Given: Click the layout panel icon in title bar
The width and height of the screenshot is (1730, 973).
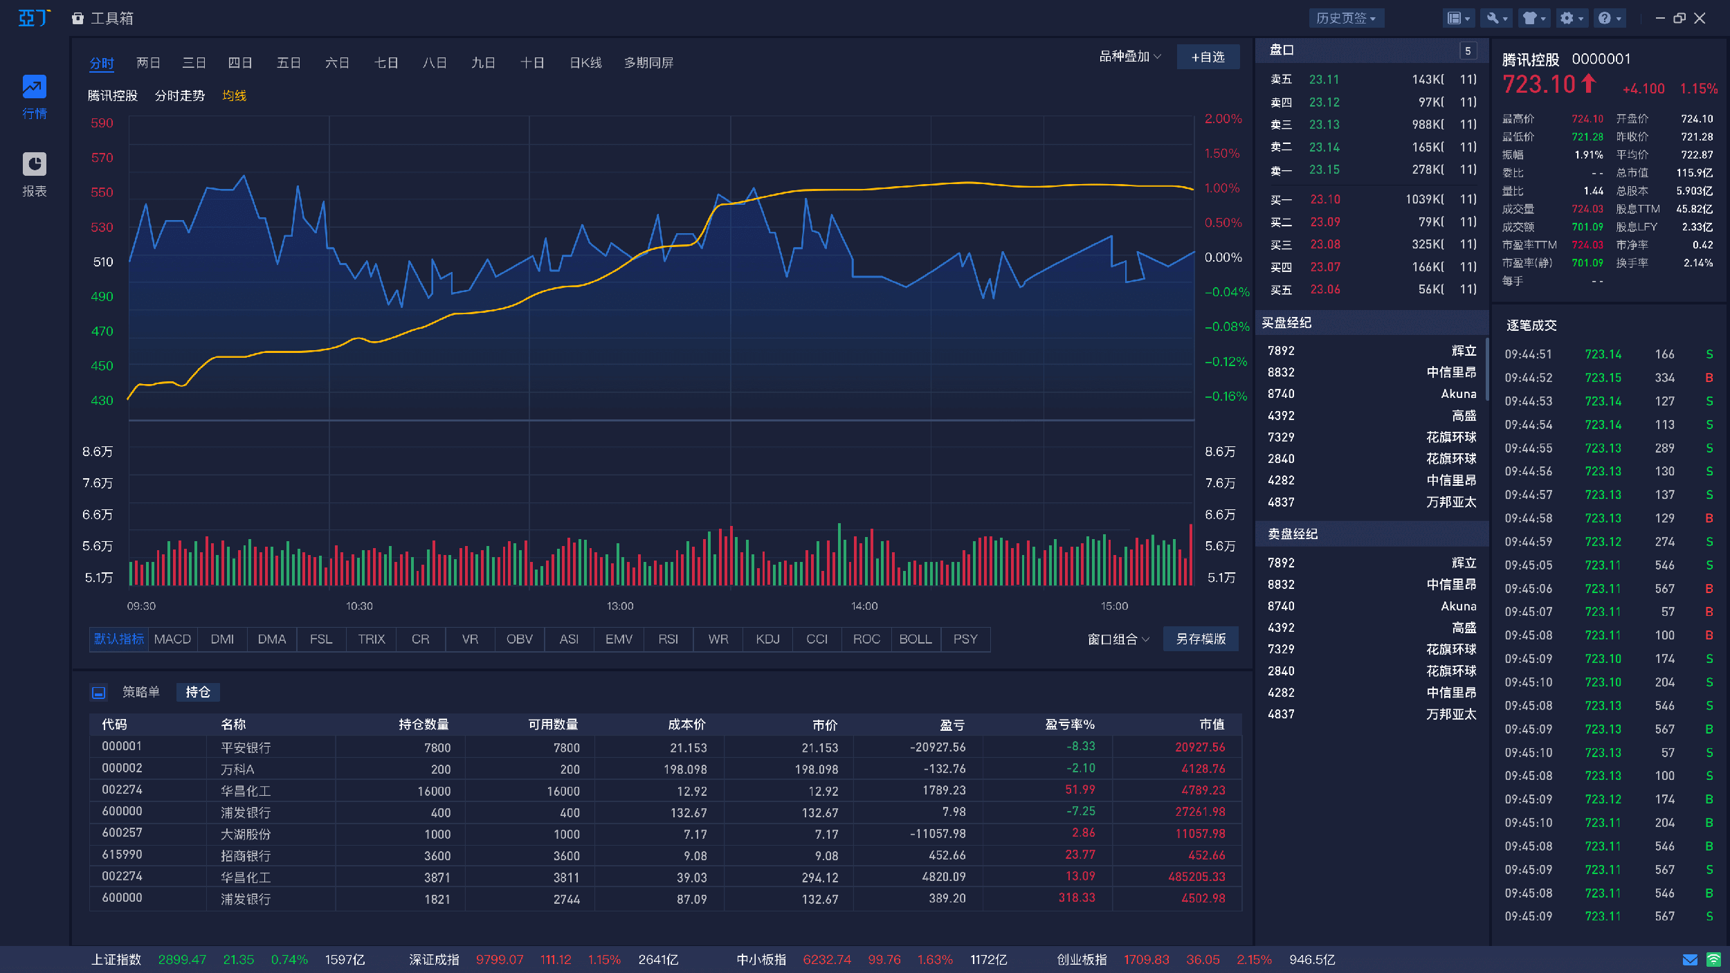Looking at the screenshot, I should click(1456, 19).
